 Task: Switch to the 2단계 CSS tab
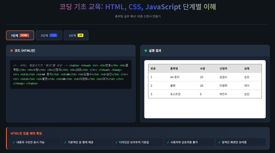(x=49, y=35)
